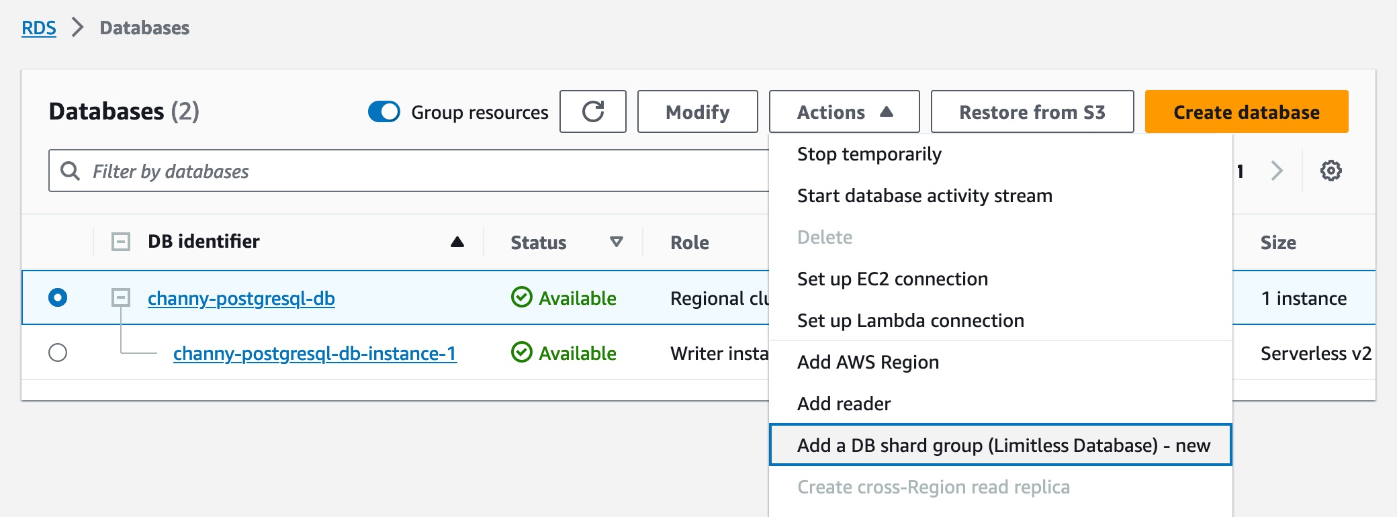Choose Start database activity stream

[x=1001, y=196]
